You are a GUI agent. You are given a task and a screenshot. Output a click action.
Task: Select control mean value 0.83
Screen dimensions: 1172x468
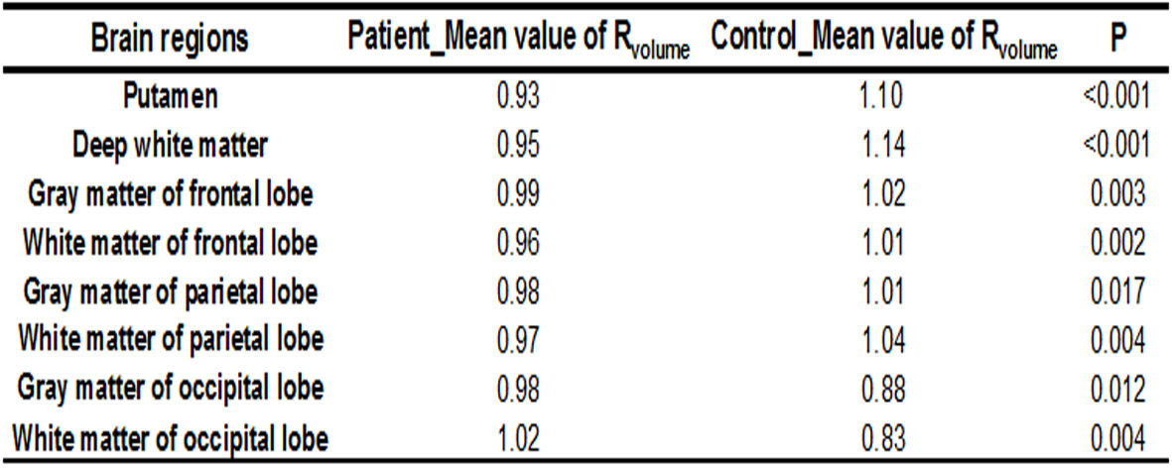tap(884, 436)
